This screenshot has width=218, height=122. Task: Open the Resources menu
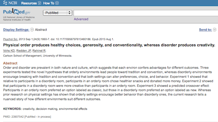[29, 3]
